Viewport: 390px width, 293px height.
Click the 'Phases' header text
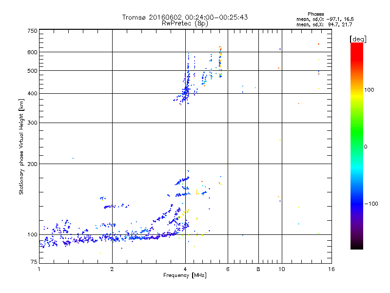[315, 14]
